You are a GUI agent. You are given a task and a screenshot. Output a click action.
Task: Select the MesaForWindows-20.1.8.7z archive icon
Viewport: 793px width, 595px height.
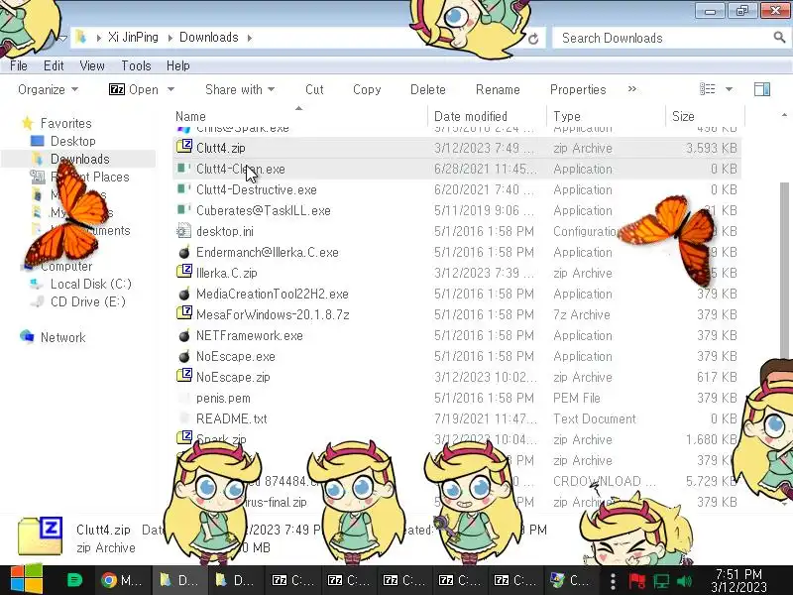click(x=184, y=313)
